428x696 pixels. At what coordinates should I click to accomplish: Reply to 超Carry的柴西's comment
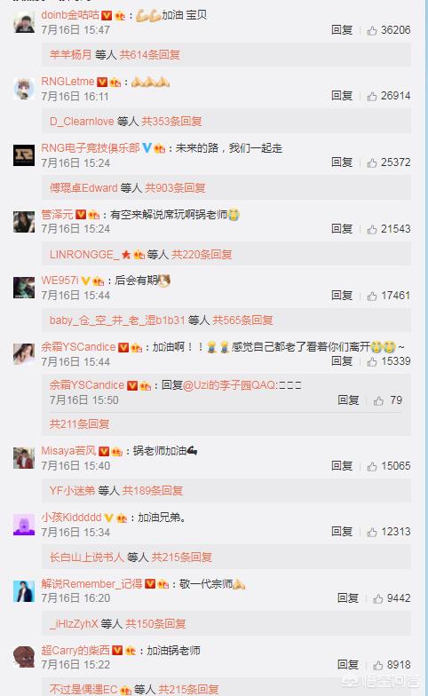coord(348,664)
